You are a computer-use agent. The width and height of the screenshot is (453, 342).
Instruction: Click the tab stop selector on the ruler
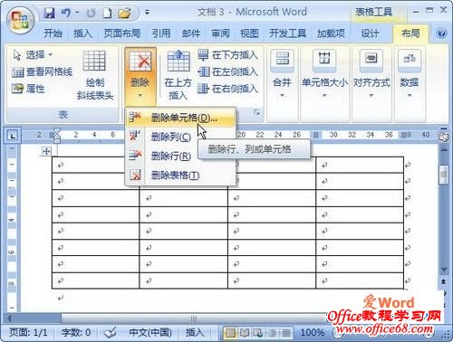13,136
